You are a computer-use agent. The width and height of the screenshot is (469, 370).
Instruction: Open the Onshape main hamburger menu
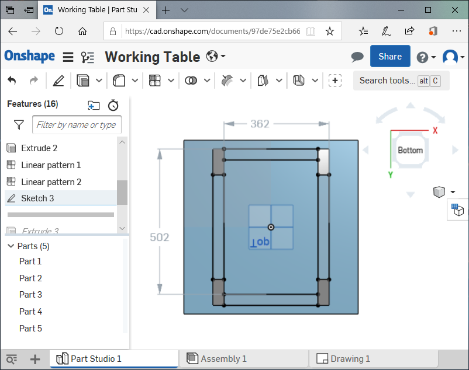(x=68, y=57)
